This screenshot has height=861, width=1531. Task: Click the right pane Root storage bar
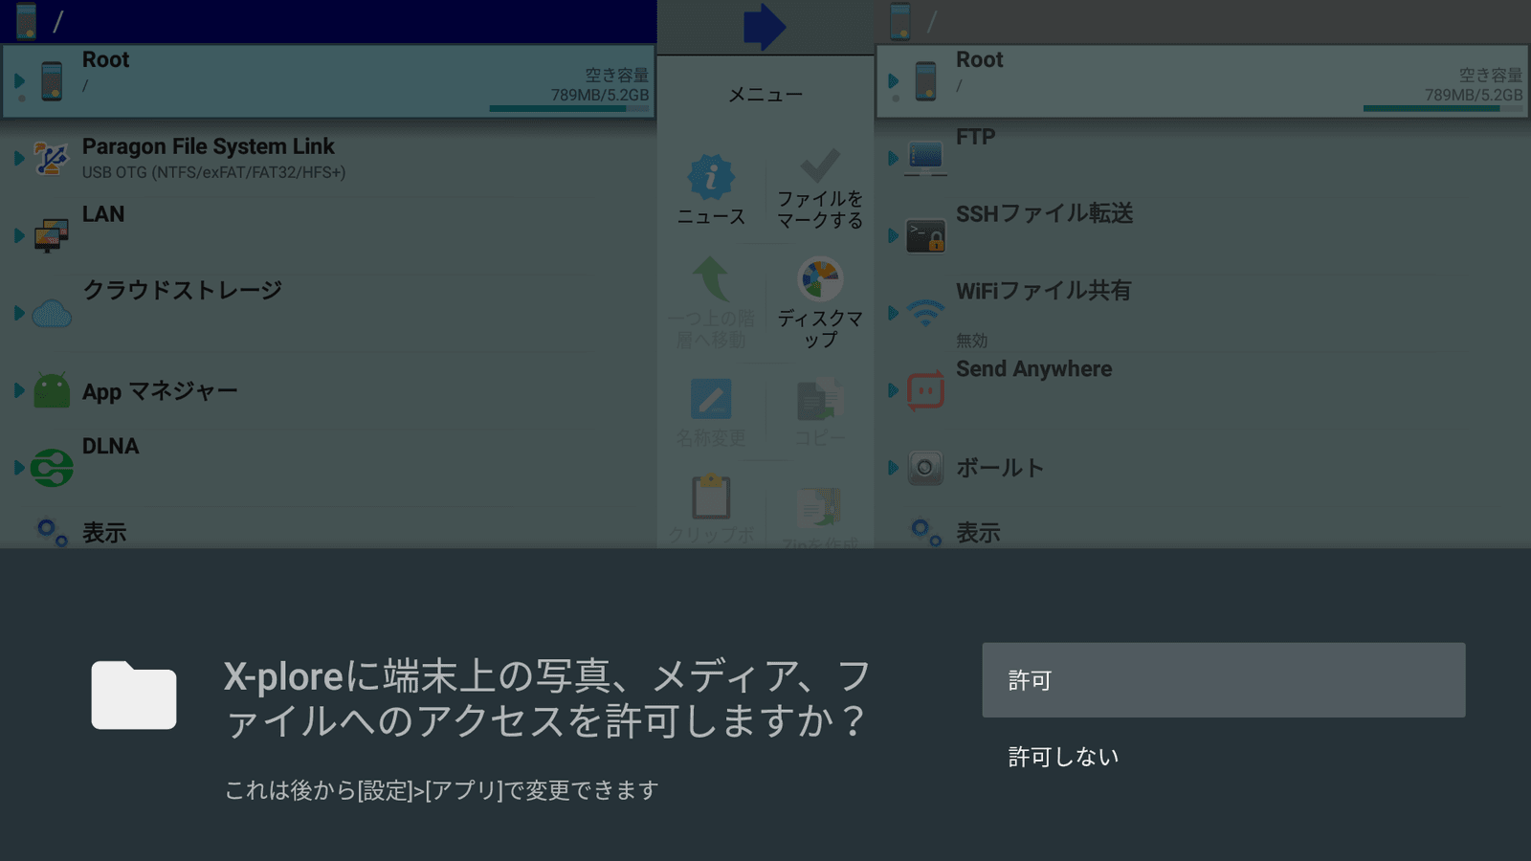coord(1442,108)
